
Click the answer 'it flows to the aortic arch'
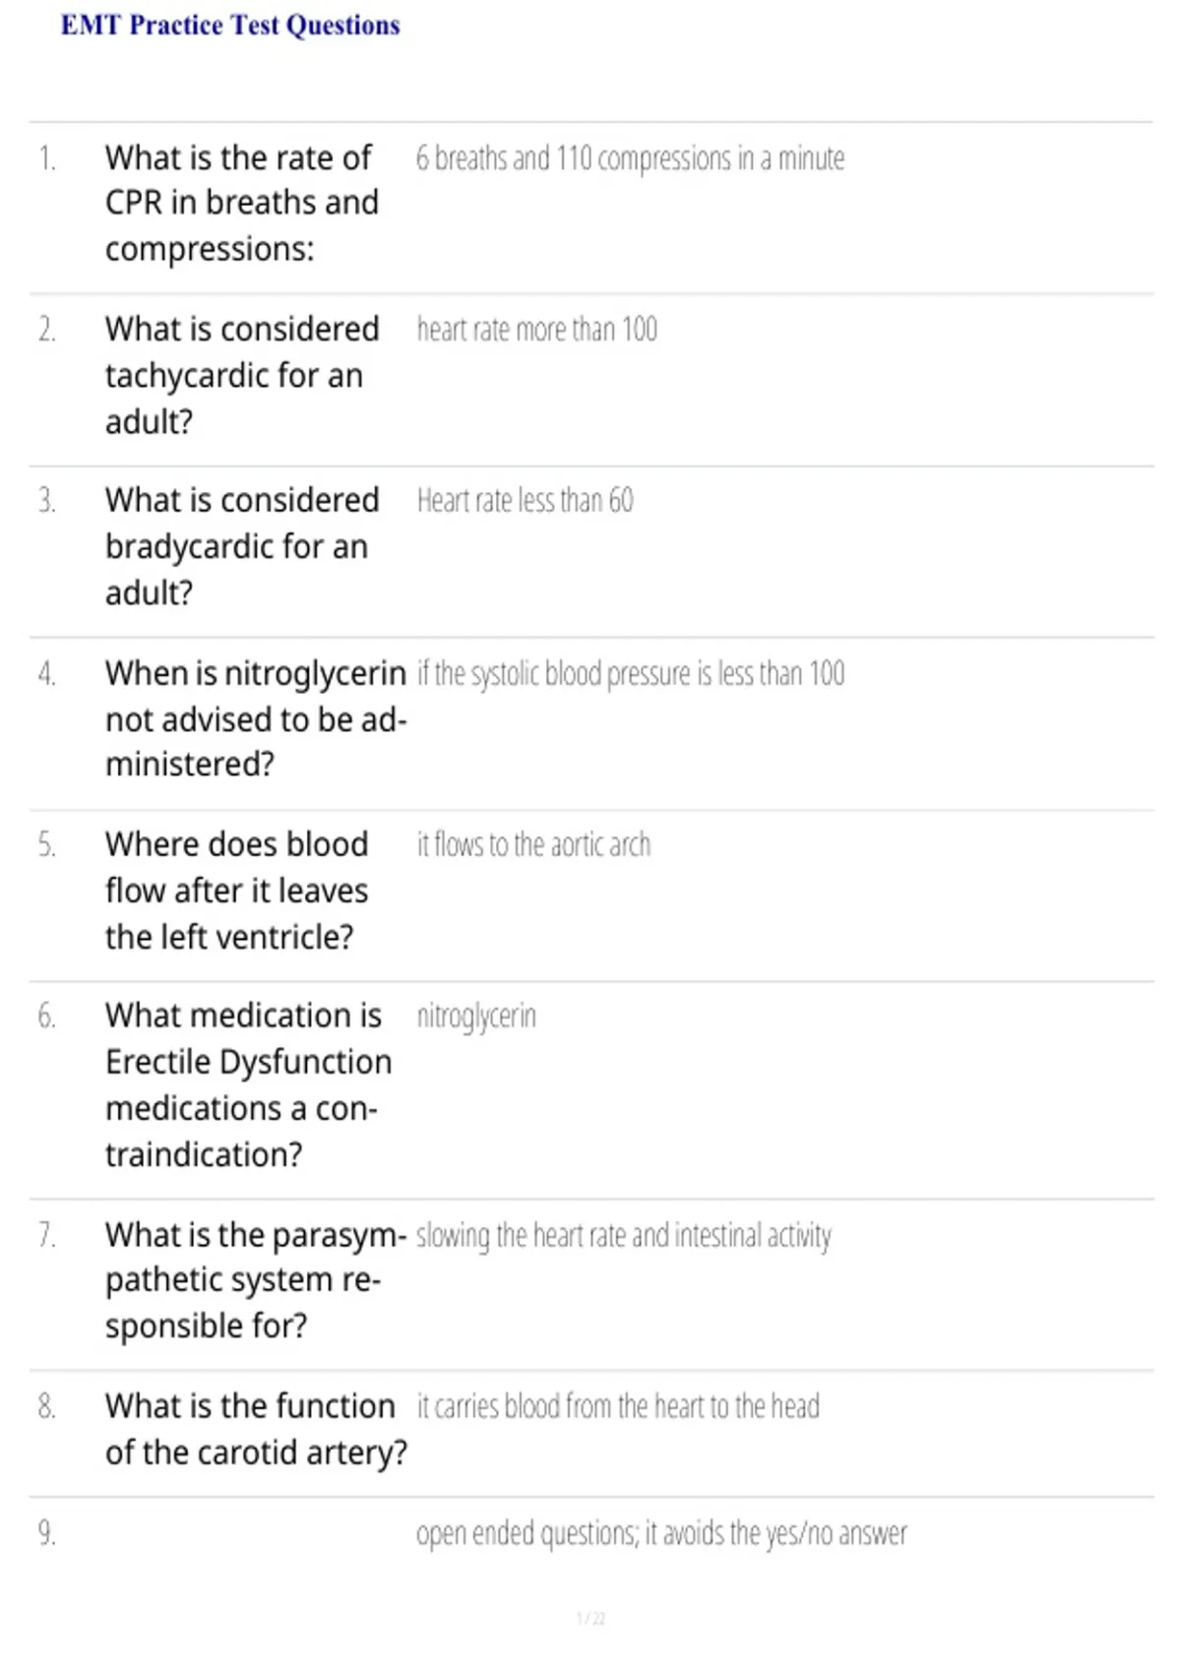(533, 845)
